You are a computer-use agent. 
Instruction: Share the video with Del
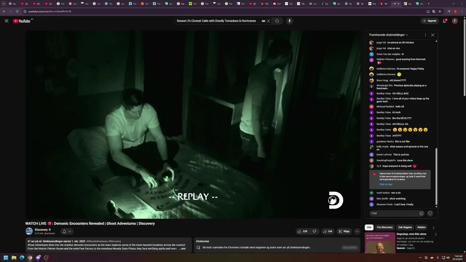coord(328,231)
